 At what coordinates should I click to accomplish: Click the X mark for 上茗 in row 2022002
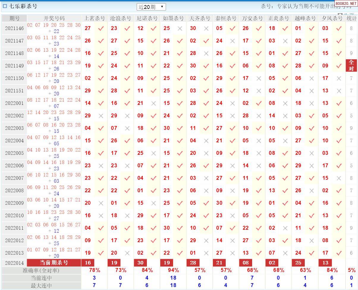(x=101, y=116)
